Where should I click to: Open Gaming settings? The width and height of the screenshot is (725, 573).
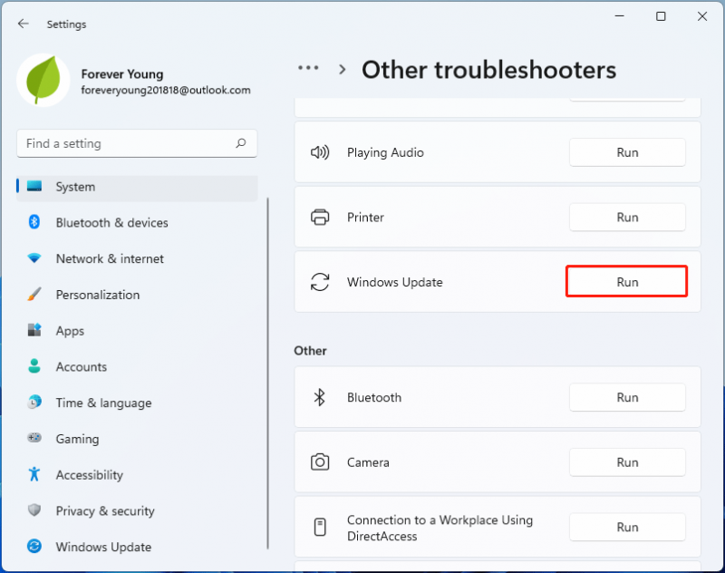point(137,439)
